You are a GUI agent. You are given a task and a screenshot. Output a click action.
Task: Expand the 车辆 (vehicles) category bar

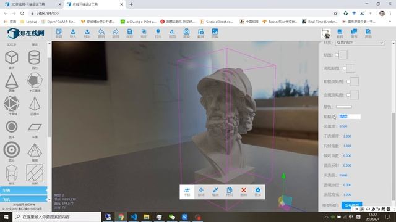(24, 191)
